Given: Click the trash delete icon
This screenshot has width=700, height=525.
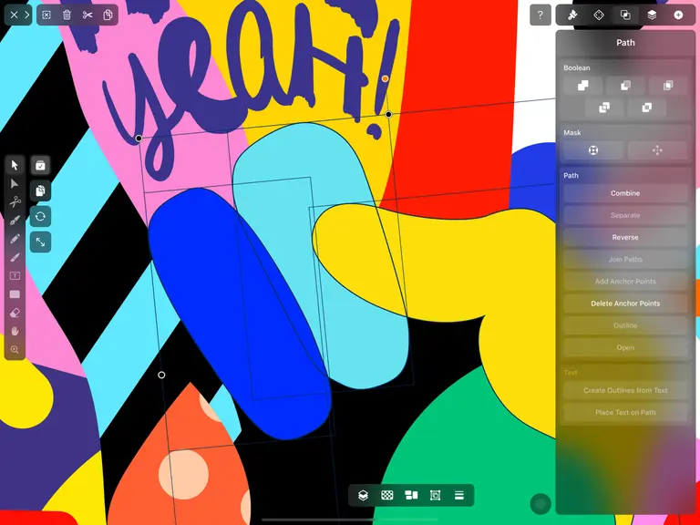Looking at the screenshot, I should pyautogui.click(x=67, y=15).
